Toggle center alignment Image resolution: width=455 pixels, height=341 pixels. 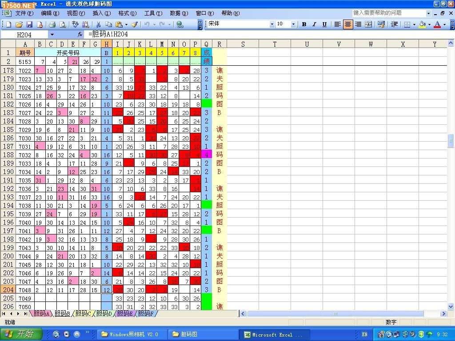347,24
